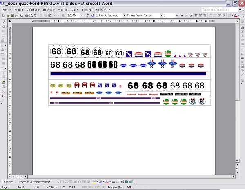The image size is (245, 190).
Task: Open the fill color dropdown arrow
Action: click(97, 182)
